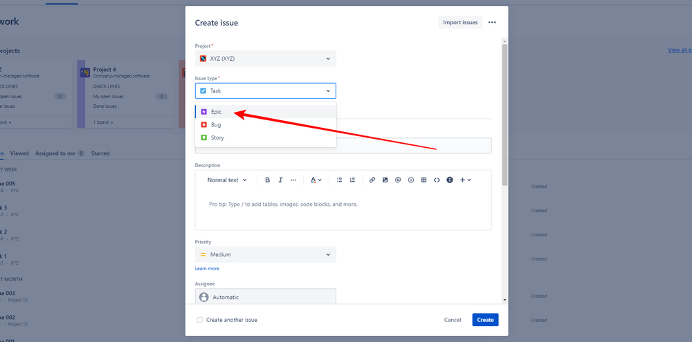Switch to Assigned to me tab
This screenshot has width=692, height=342.
pos(55,153)
